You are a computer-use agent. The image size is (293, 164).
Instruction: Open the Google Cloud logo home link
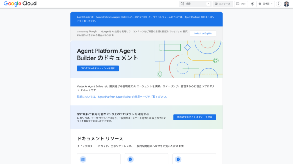20,4
